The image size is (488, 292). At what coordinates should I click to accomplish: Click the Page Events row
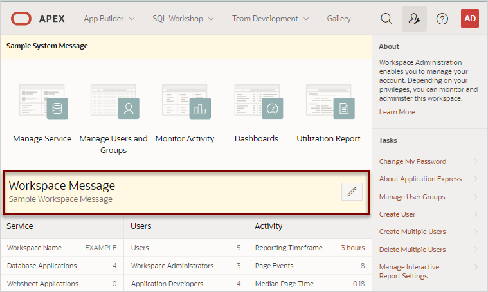click(x=310, y=266)
